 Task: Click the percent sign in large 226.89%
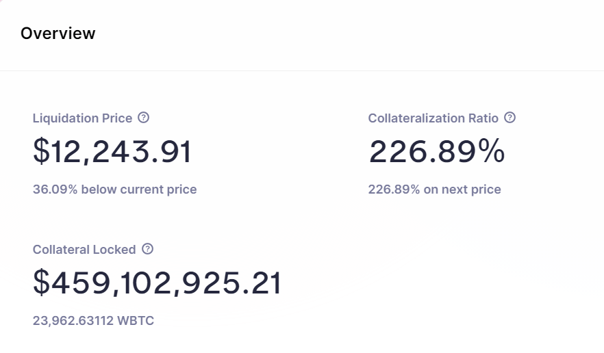coord(492,151)
